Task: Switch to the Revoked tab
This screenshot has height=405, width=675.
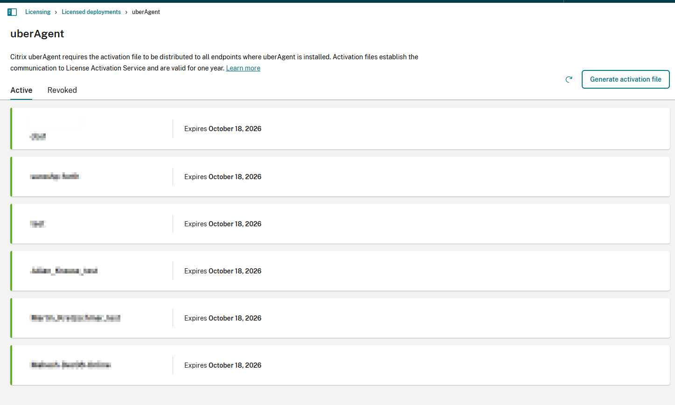Action: point(62,90)
